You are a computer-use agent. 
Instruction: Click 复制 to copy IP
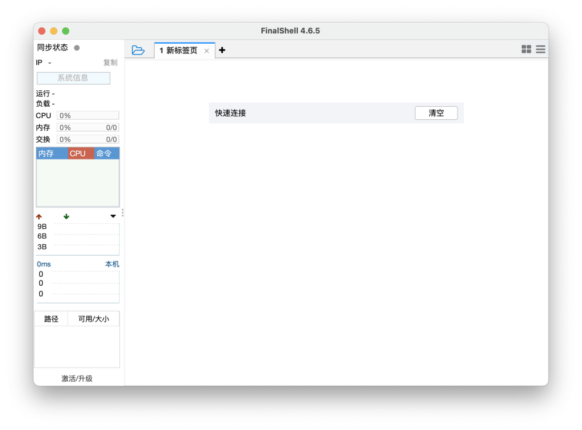(110, 62)
